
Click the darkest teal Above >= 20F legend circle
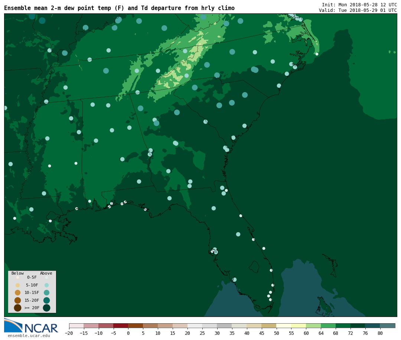pyautogui.click(x=46, y=308)
